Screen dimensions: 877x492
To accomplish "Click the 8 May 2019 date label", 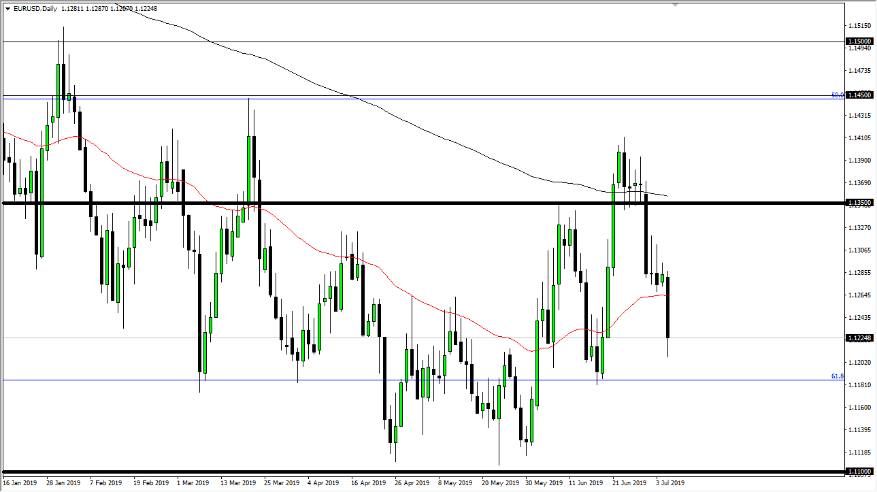I will (455, 484).
